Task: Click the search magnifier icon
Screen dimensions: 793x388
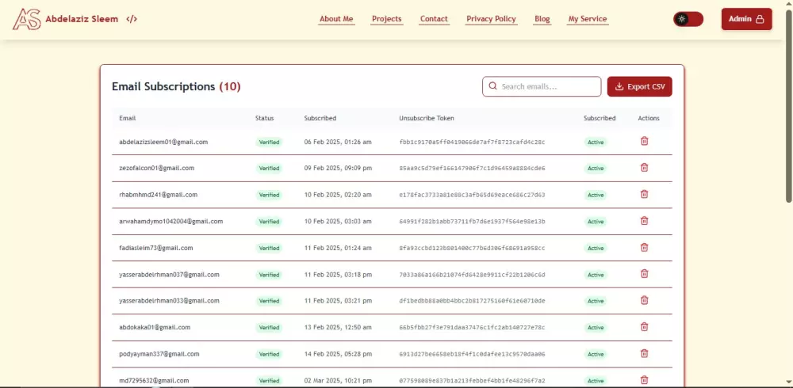Action: pyautogui.click(x=492, y=86)
